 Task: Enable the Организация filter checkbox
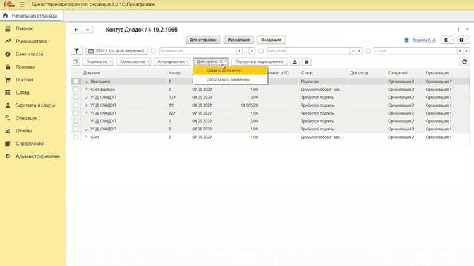(x=154, y=50)
